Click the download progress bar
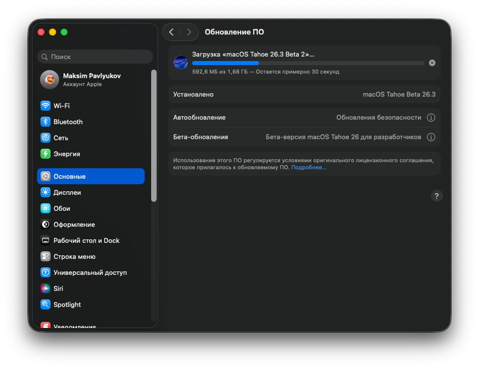This screenshot has width=479, height=369. [308, 63]
